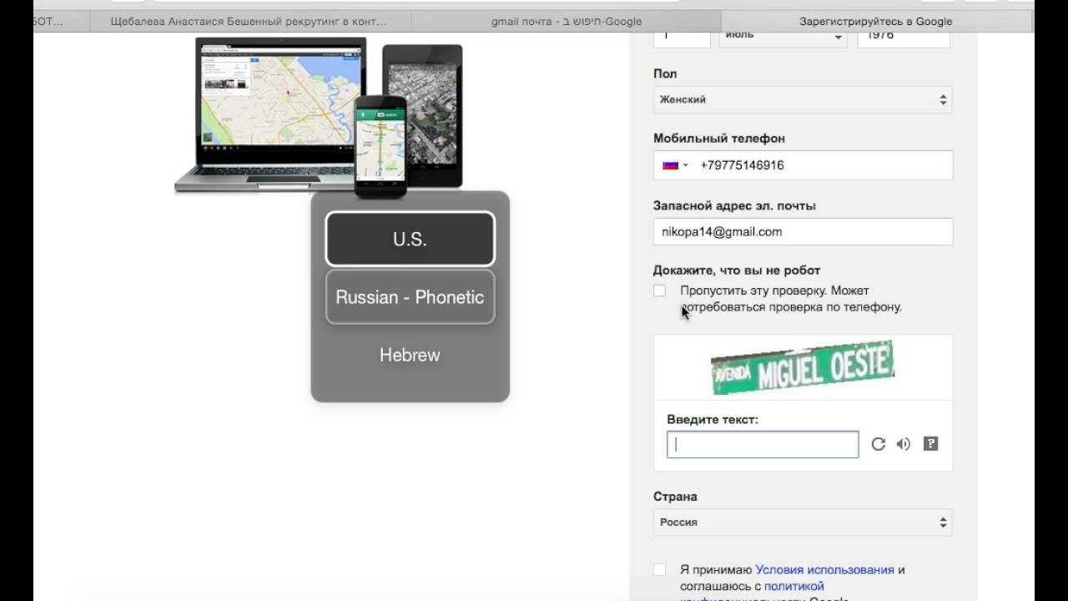Open the Условия использования link
1068x601 pixels.
(824, 569)
